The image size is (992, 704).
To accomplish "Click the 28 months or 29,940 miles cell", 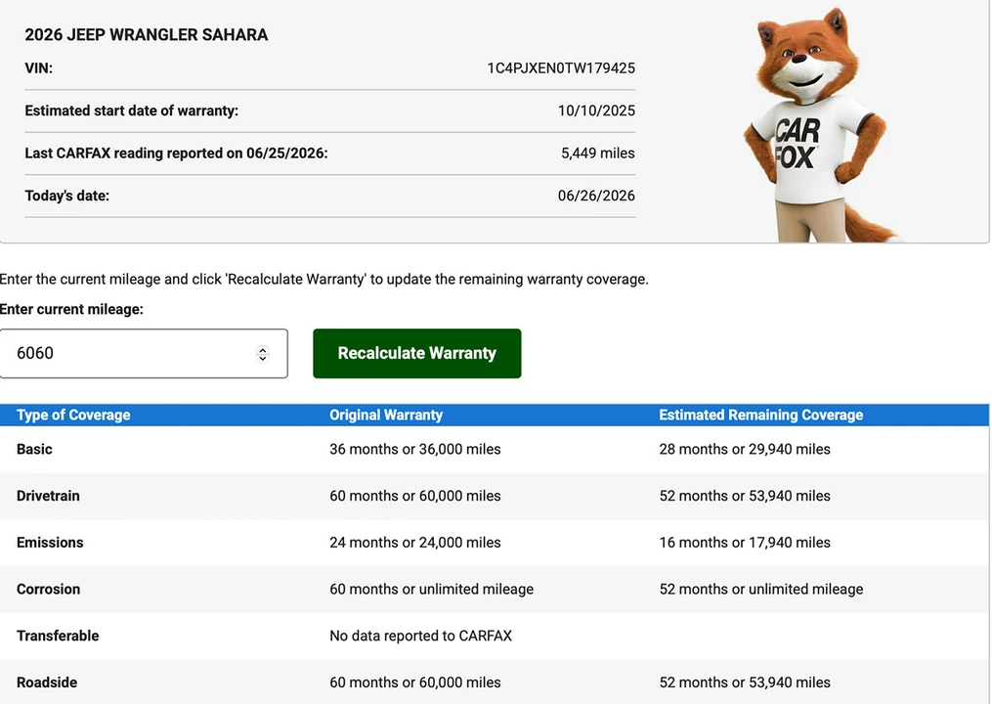I will tap(745, 450).
